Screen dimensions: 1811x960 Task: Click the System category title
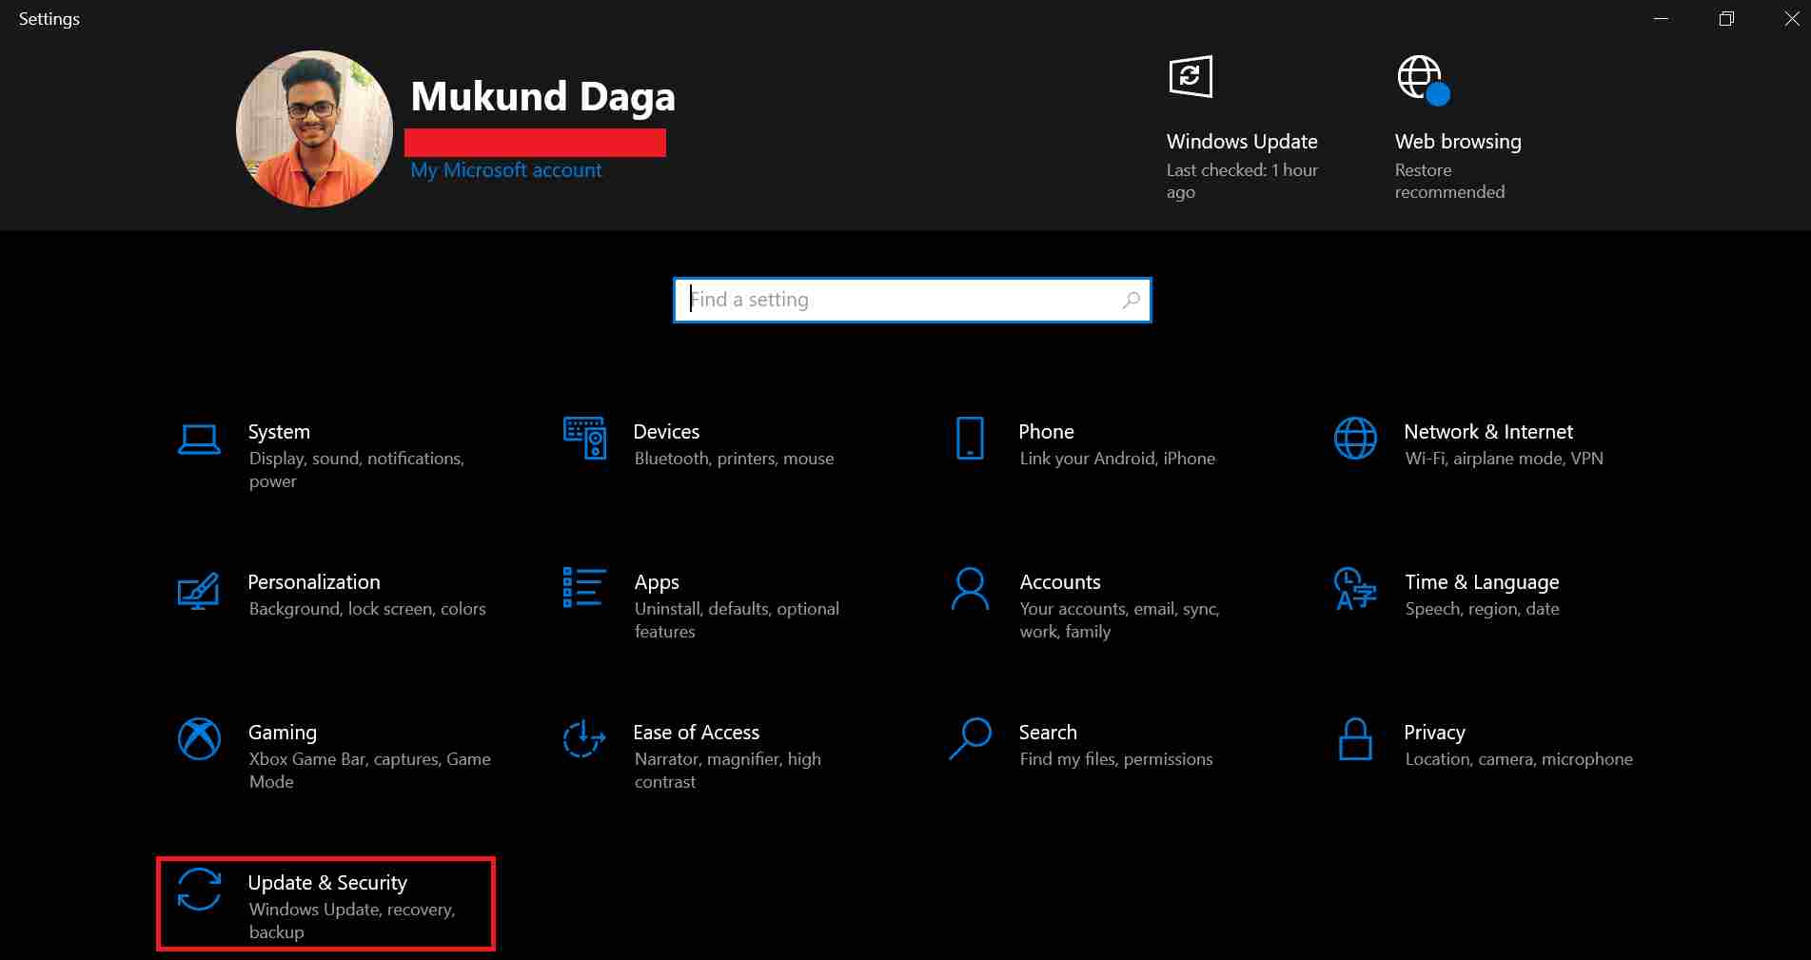pyautogui.click(x=279, y=432)
